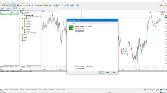Close the Euronis_Scalper_FXO dialog
167x93 pixels.
[x=116, y=20]
